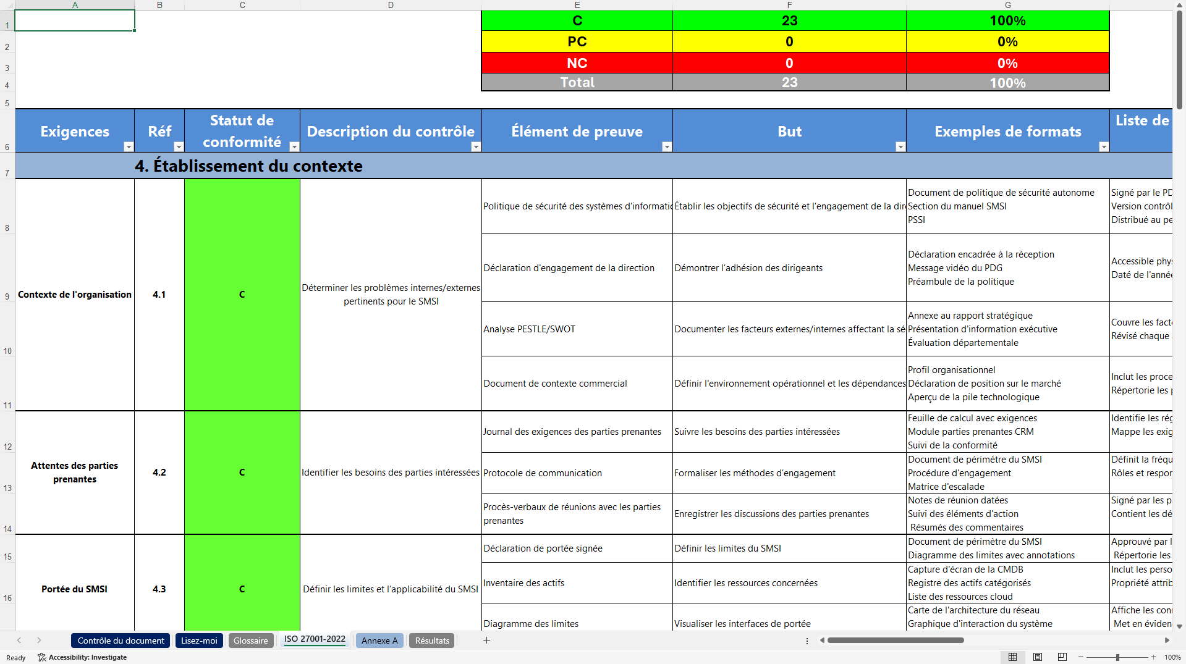This screenshot has height=664, width=1186.
Task: Select column G header
Action: [x=1008, y=5]
